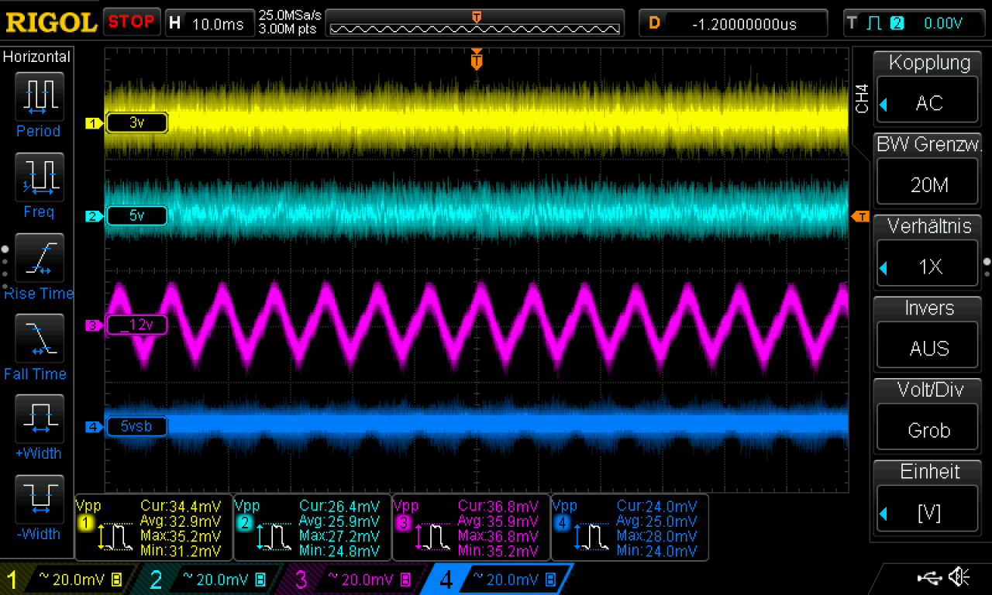Click the -1.20000000us delay value
992x595 pixels.
(x=744, y=24)
